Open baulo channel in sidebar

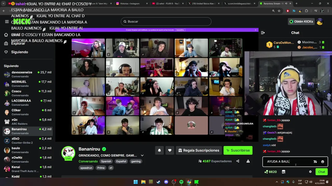[28, 150]
